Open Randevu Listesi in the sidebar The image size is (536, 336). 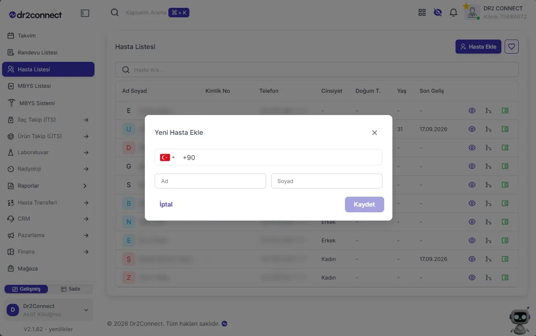tap(48, 52)
